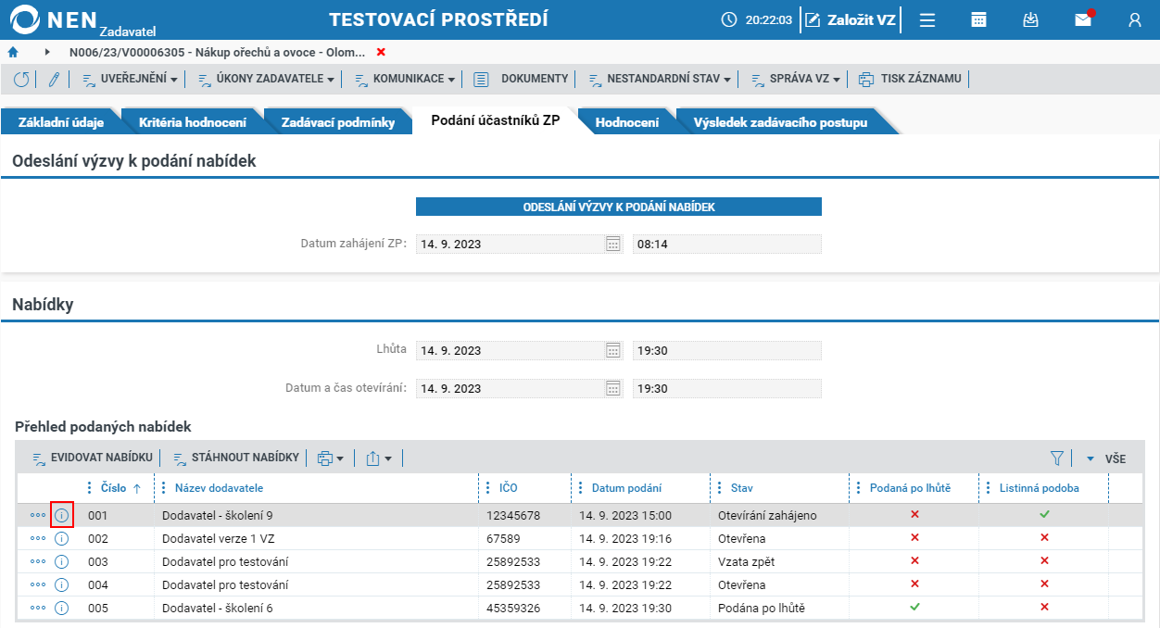Screen dimensions: 1160x628
Task: Open DOKUMENTY in the toolbar
Action: [x=521, y=79]
